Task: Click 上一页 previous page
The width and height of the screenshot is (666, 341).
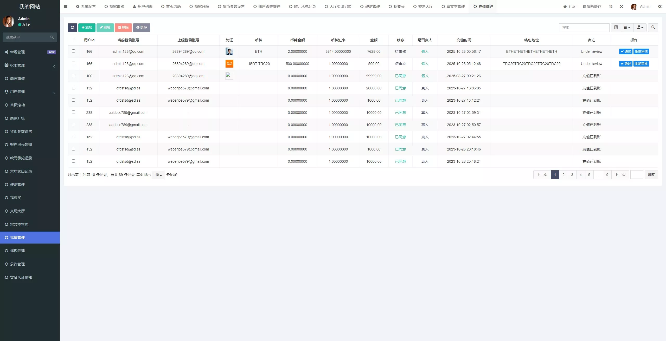Action: pyautogui.click(x=542, y=175)
